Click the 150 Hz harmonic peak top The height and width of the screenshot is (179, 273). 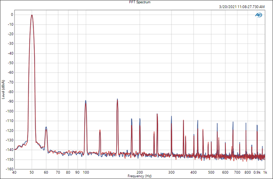(x=117, y=99)
